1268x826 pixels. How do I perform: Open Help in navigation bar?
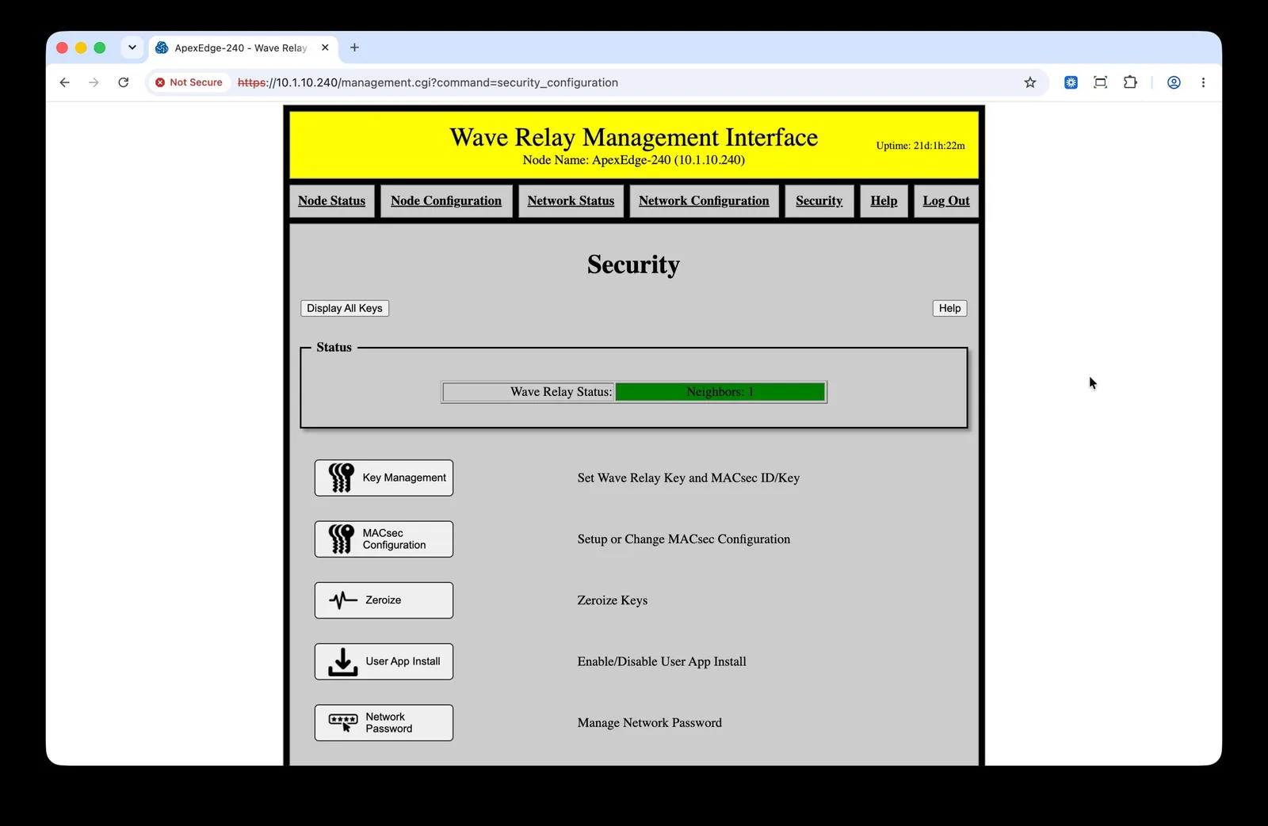tap(884, 201)
